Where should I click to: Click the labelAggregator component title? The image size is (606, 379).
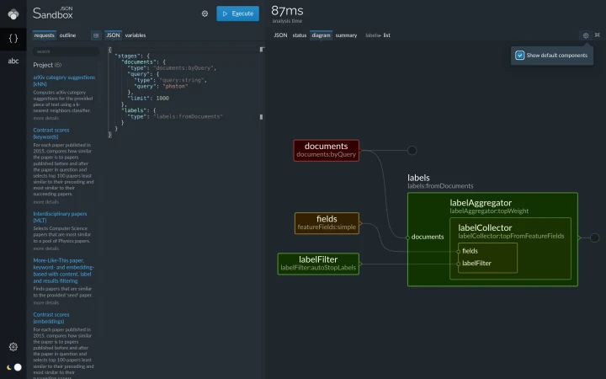[x=481, y=203]
